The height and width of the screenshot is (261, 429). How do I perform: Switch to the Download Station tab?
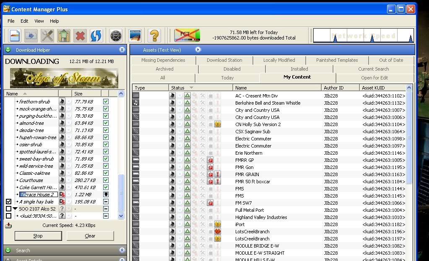[224, 61]
